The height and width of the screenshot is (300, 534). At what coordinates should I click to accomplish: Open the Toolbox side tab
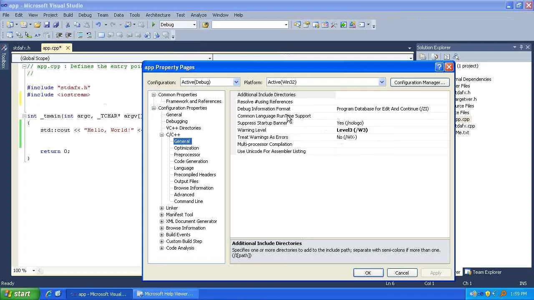tap(4, 57)
